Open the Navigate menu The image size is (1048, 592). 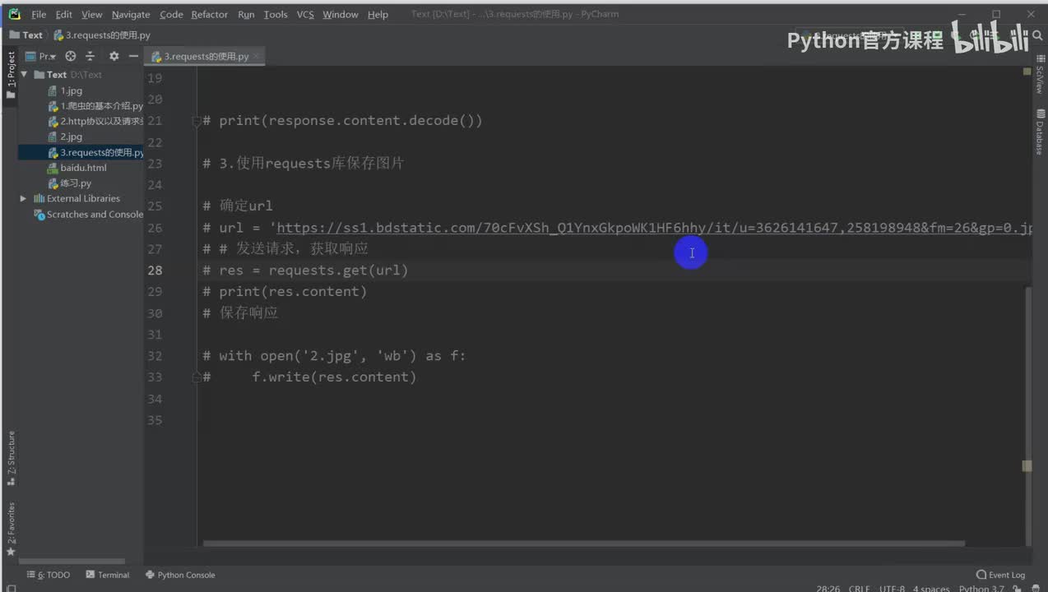[131, 15]
